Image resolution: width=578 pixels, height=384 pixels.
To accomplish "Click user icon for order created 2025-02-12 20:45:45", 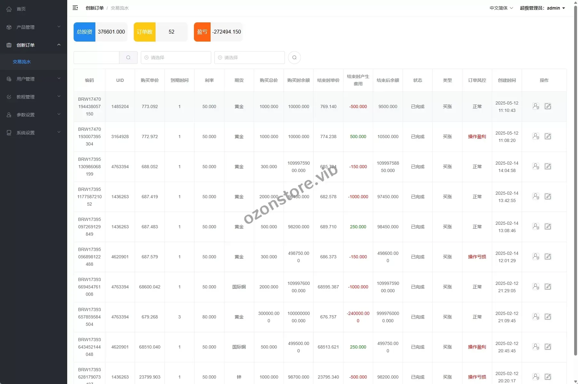I will 535,347.
